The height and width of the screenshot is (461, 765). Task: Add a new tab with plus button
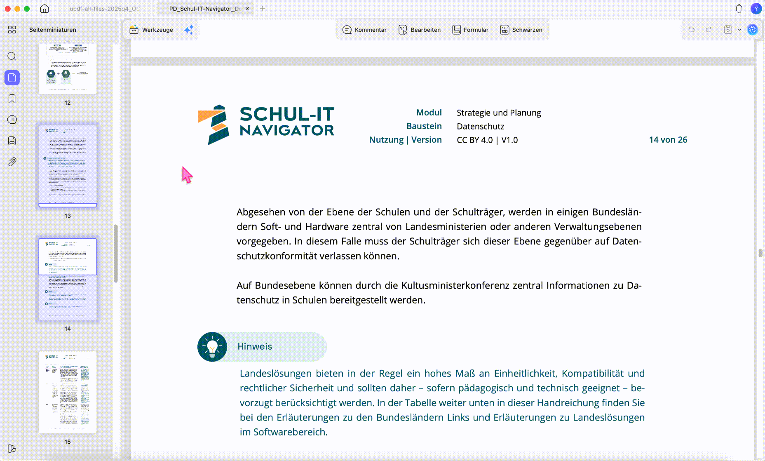pos(263,9)
